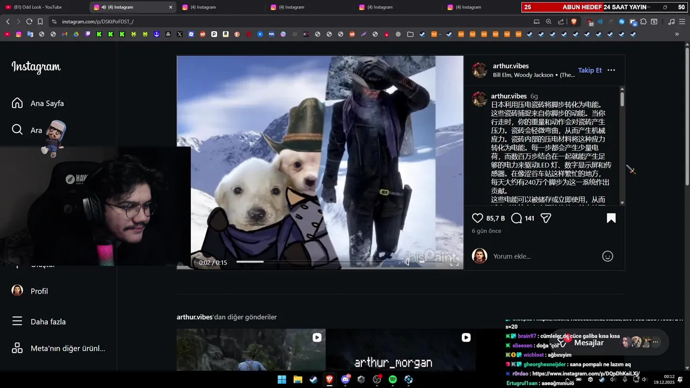
Task: Open Steam from the taskbar
Action: 313,379
